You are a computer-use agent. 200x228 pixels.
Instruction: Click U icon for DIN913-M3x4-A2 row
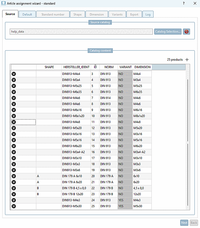(x=14, y=152)
